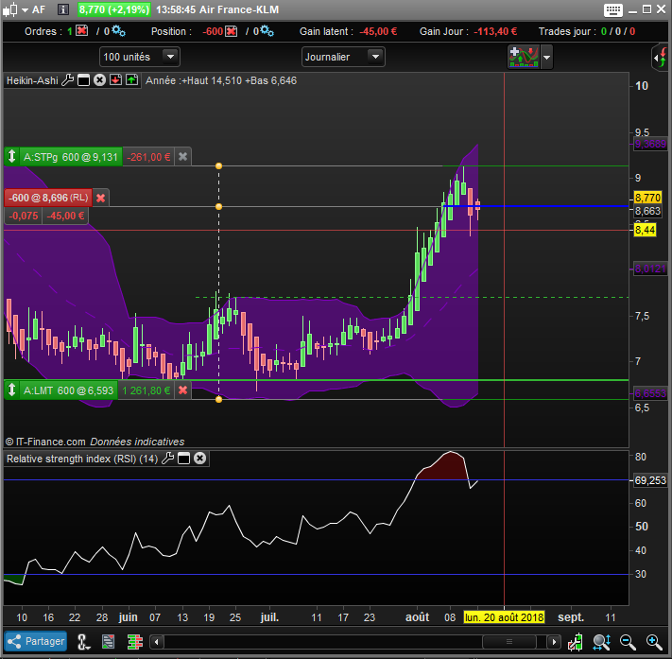
Task: Click the horizontal scrollbar thumb
Action: pyautogui.click(x=509, y=642)
